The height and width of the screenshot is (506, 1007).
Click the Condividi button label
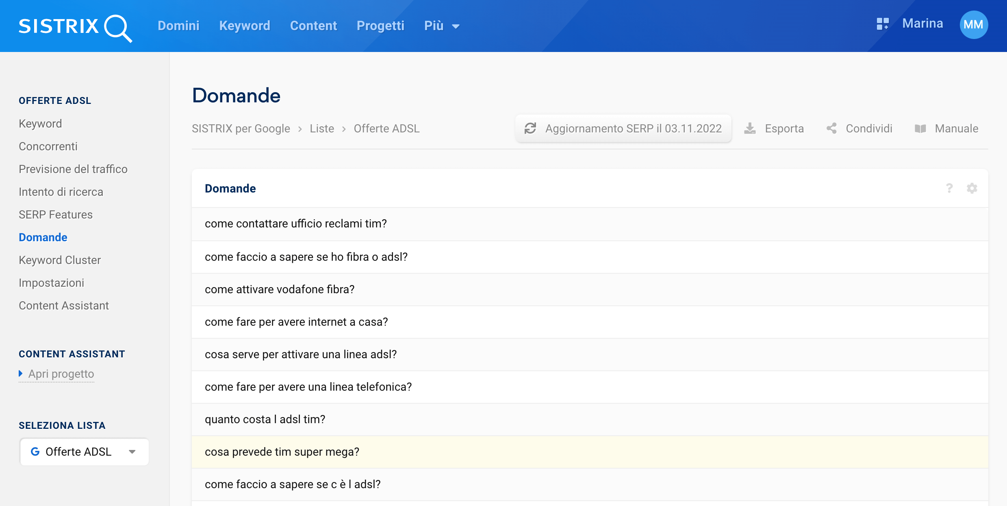pyautogui.click(x=869, y=129)
